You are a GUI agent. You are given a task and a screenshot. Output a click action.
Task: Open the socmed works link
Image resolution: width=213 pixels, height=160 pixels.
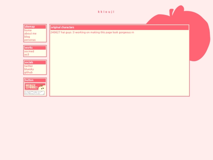pyautogui.click(x=29, y=51)
